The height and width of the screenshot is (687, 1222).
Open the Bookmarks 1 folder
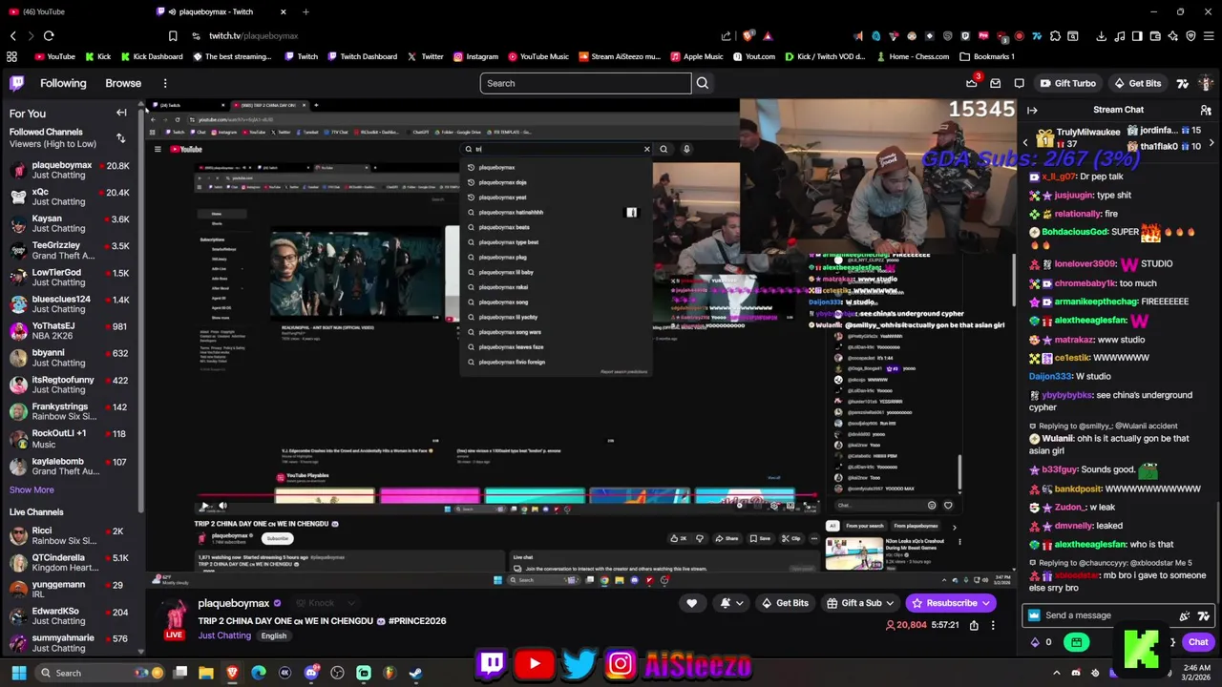[x=987, y=56]
